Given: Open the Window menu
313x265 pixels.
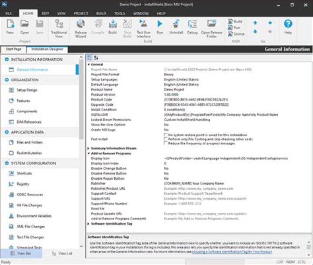Looking at the screenshot, I should pyautogui.click(x=141, y=13).
